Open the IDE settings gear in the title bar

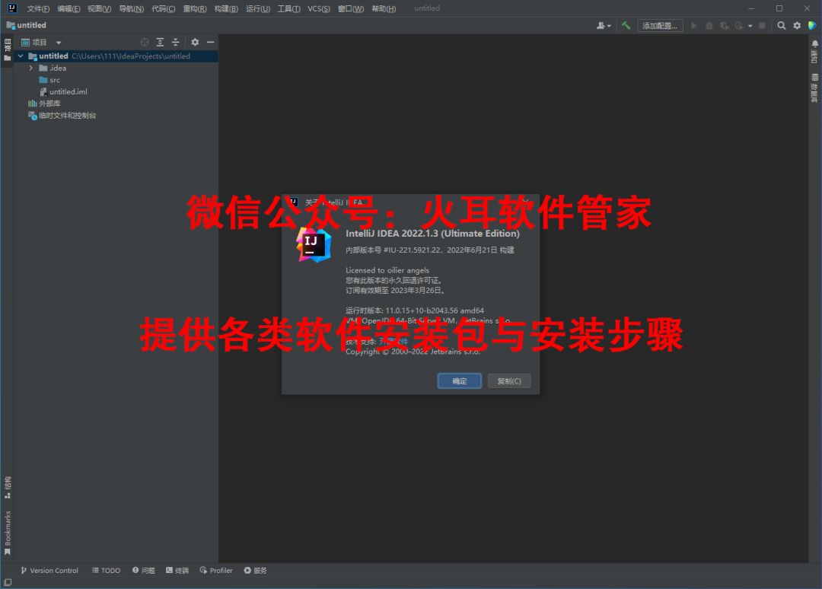(796, 25)
